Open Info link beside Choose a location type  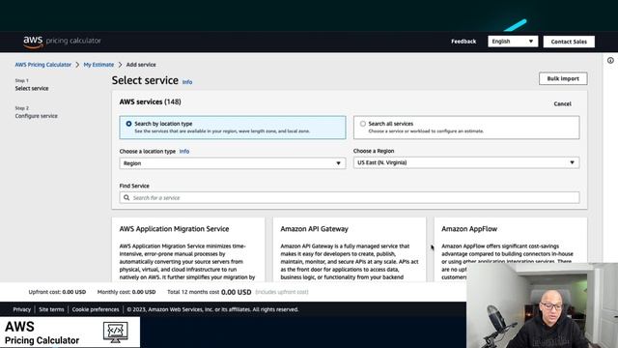click(x=184, y=151)
